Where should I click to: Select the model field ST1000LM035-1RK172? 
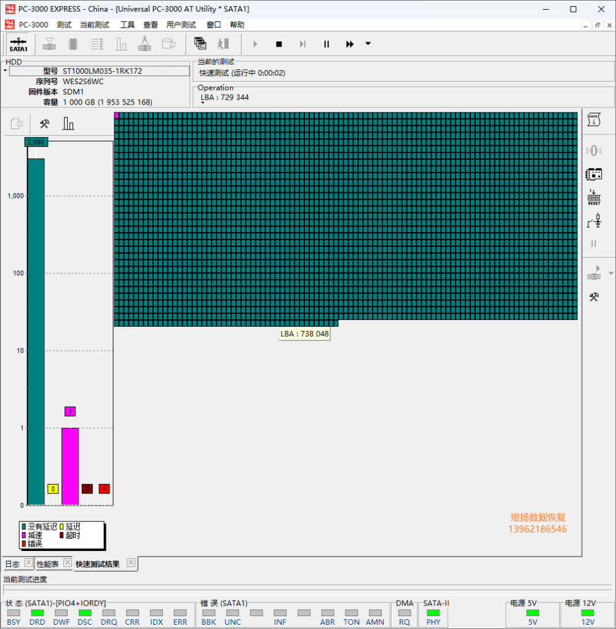99,71
